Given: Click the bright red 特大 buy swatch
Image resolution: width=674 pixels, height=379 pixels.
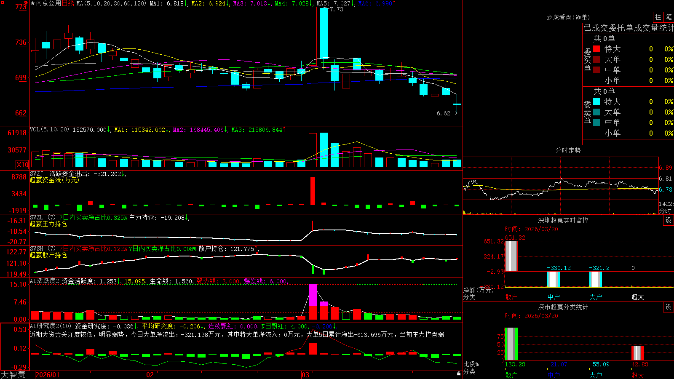Looking at the screenshot, I should 596,49.
